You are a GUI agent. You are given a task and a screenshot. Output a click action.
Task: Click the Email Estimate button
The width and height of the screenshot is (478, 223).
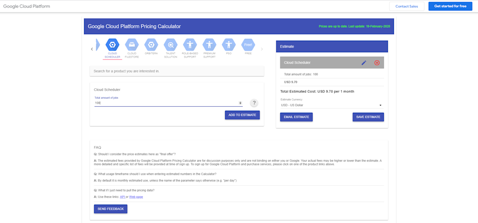click(296, 117)
